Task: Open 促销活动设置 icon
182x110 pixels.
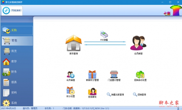Action: [140, 75]
